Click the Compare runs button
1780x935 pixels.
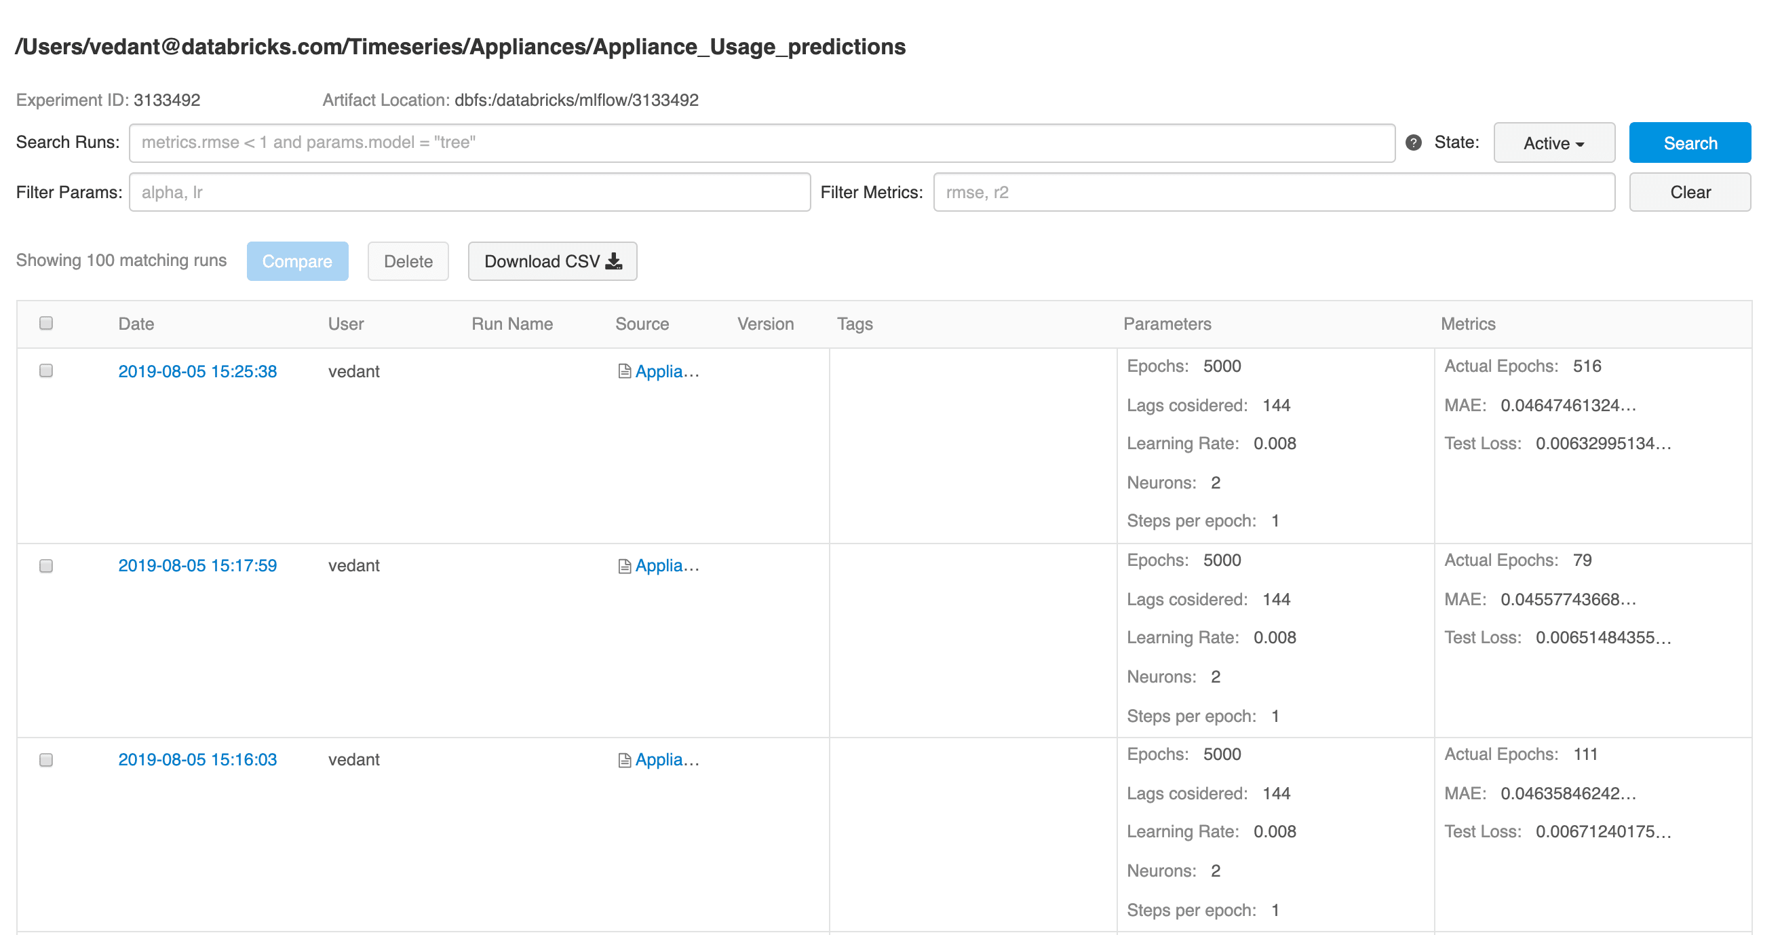pyautogui.click(x=297, y=261)
